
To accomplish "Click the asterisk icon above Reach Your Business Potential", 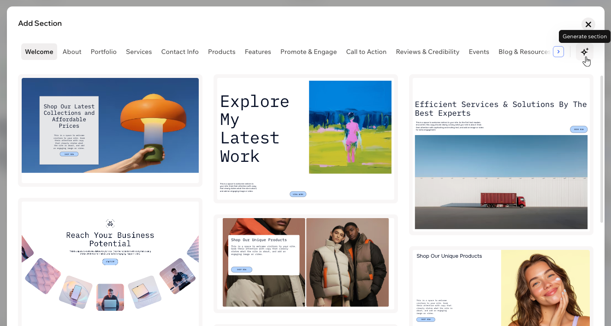I will tap(110, 223).
